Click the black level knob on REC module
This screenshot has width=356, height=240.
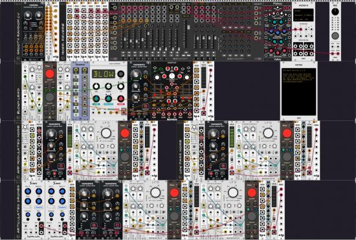pyautogui.click(x=335, y=12)
